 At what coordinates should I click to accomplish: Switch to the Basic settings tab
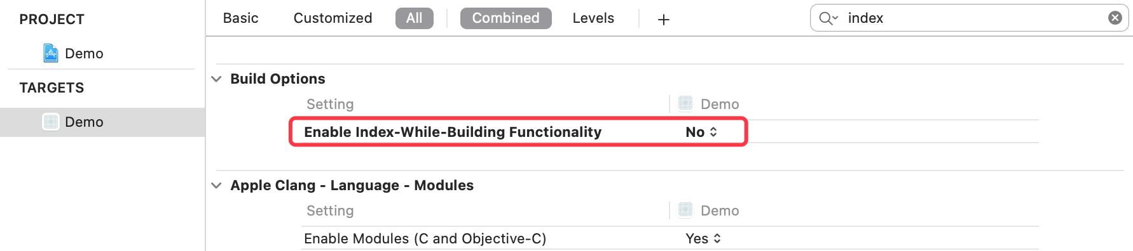pyautogui.click(x=240, y=18)
